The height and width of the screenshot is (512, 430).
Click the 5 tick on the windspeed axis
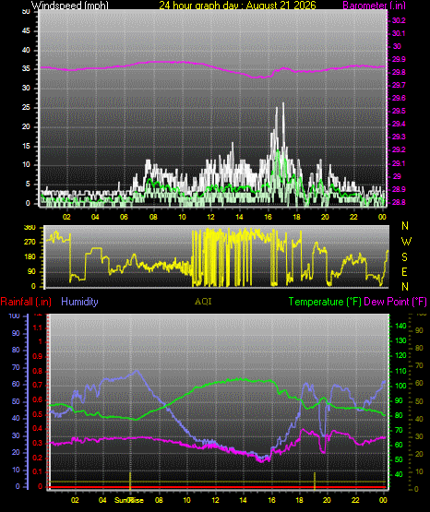tap(28, 184)
